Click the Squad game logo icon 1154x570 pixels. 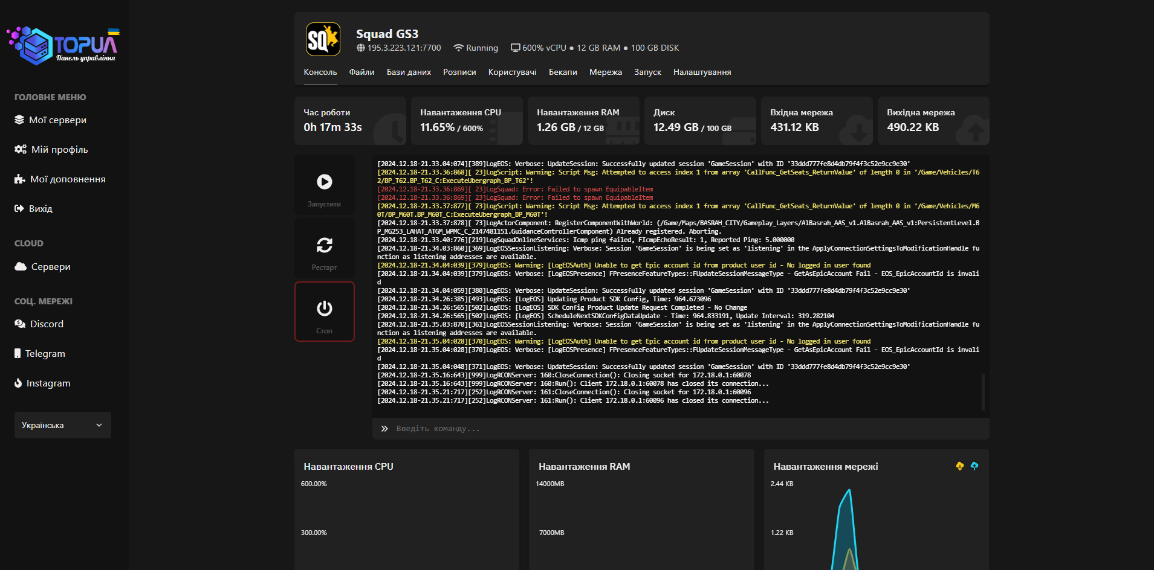pyautogui.click(x=323, y=40)
